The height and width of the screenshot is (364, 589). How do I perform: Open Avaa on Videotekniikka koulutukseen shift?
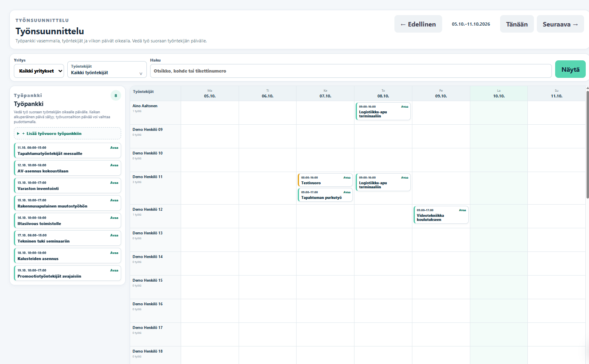click(463, 210)
